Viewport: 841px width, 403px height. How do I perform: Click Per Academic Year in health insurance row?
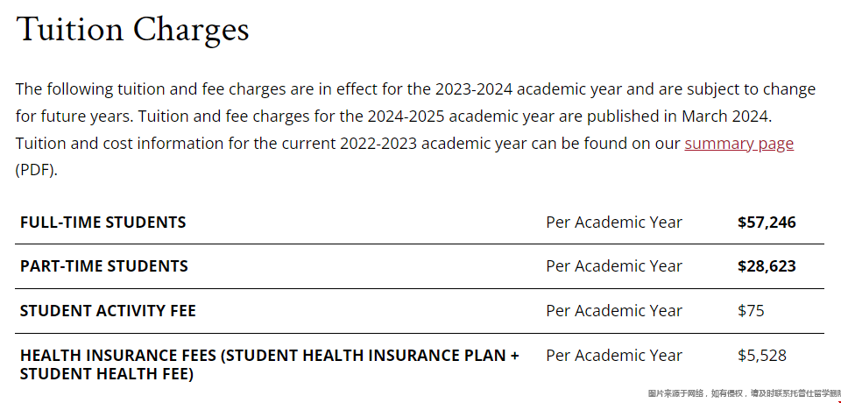pyautogui.click(x=614, y=355)
